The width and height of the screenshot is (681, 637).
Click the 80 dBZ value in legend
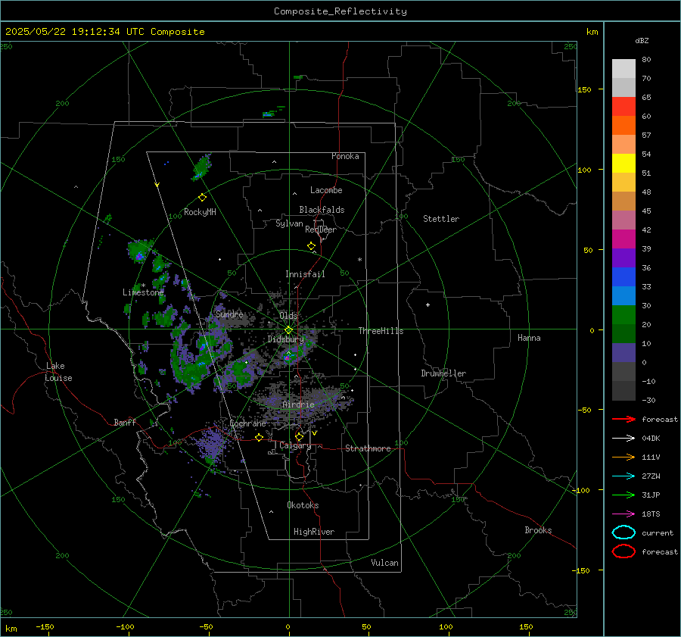(646, 60)
